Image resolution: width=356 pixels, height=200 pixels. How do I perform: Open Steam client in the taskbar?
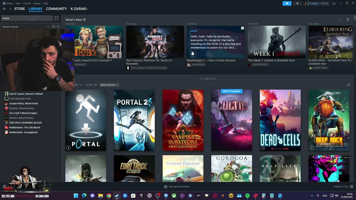tap(117, 196)
